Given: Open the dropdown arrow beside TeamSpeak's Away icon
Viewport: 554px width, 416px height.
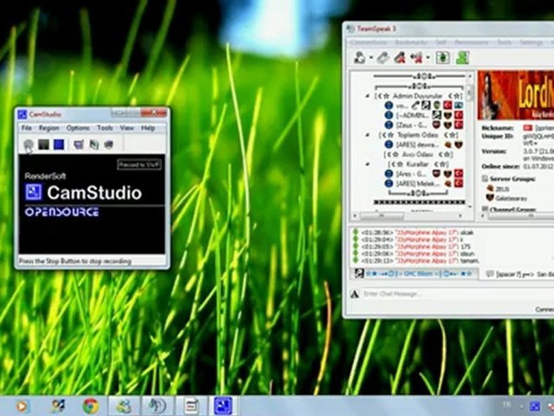Looking at the screenshot, I should pos(428,58).
